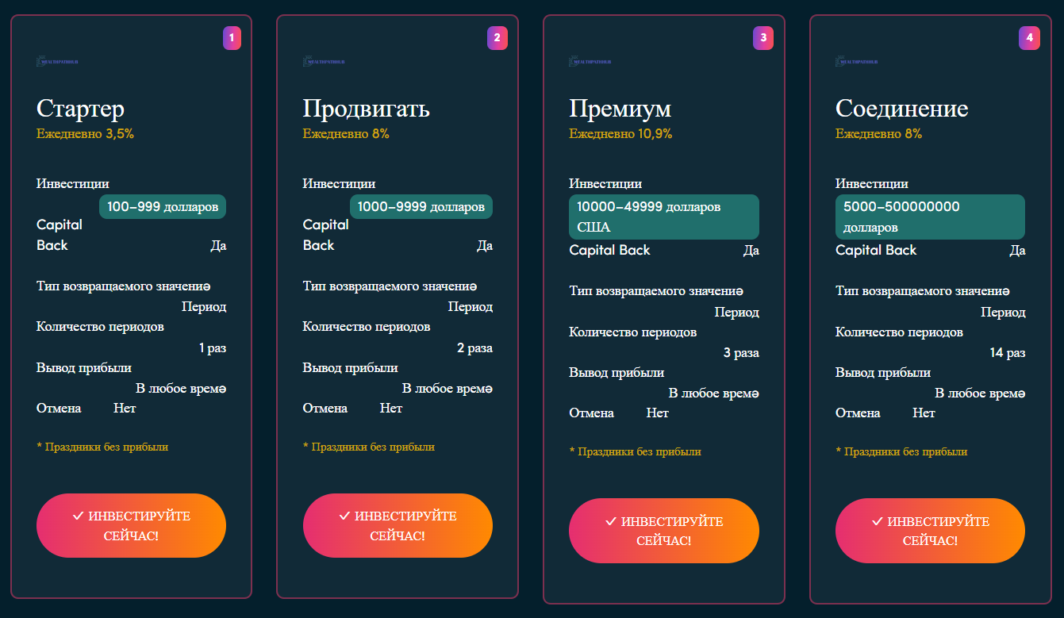Click the Соединение invest now button
This screenshot has height=618, width=1064.
tap(929, 531)
